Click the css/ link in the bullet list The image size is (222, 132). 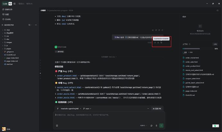tap(64, 24)
